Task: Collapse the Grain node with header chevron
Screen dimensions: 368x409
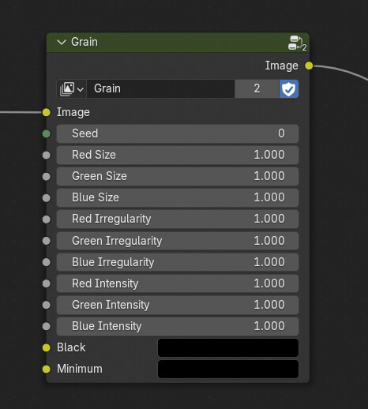Action: click(62, 42)
